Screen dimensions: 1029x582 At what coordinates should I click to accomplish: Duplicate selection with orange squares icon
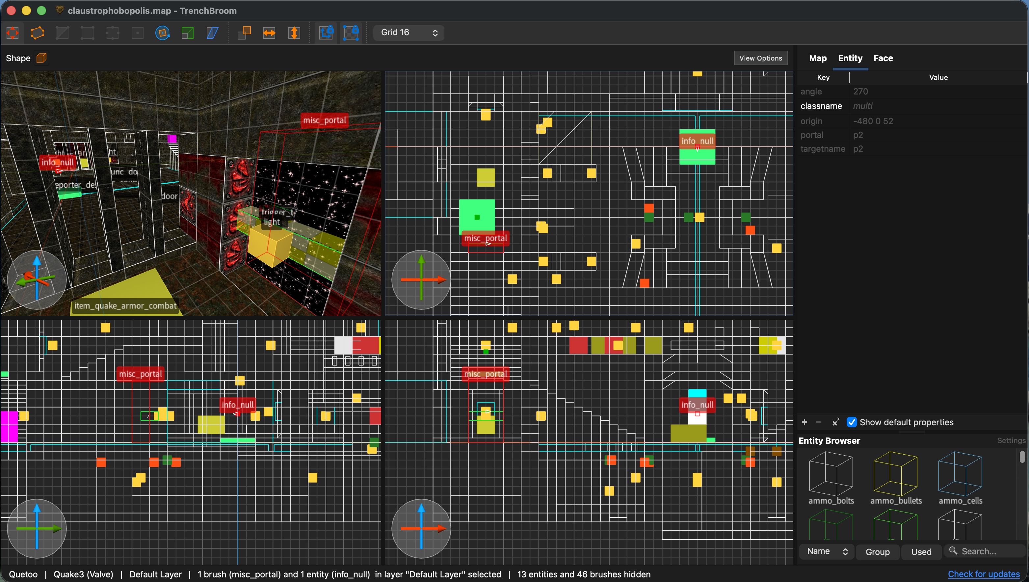point(244,33)
